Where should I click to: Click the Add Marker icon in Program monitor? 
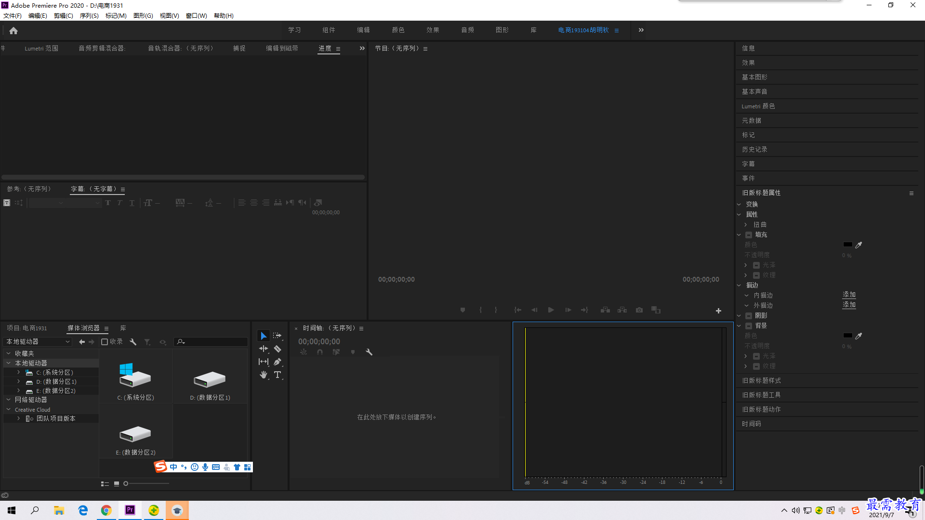pyautogui.click(x=463, y=310)
